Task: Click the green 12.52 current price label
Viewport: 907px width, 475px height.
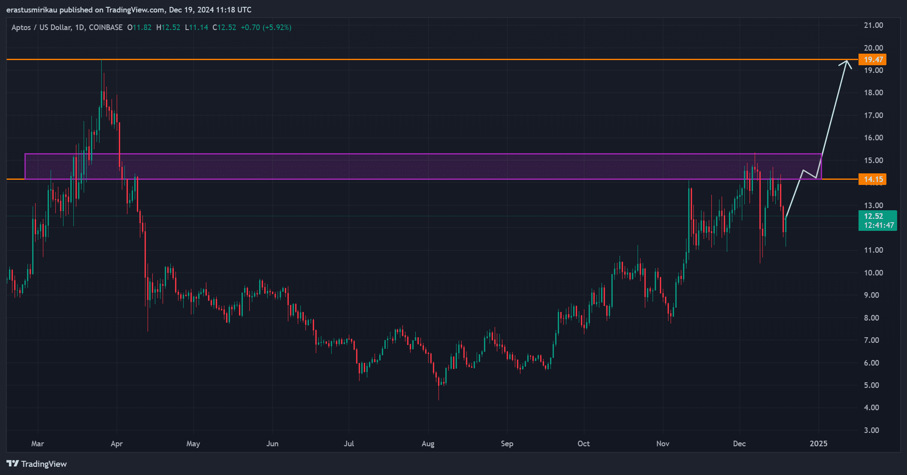Action: pos(874,216)
